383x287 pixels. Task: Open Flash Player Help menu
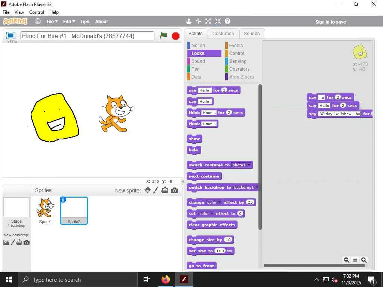point(54,12)
